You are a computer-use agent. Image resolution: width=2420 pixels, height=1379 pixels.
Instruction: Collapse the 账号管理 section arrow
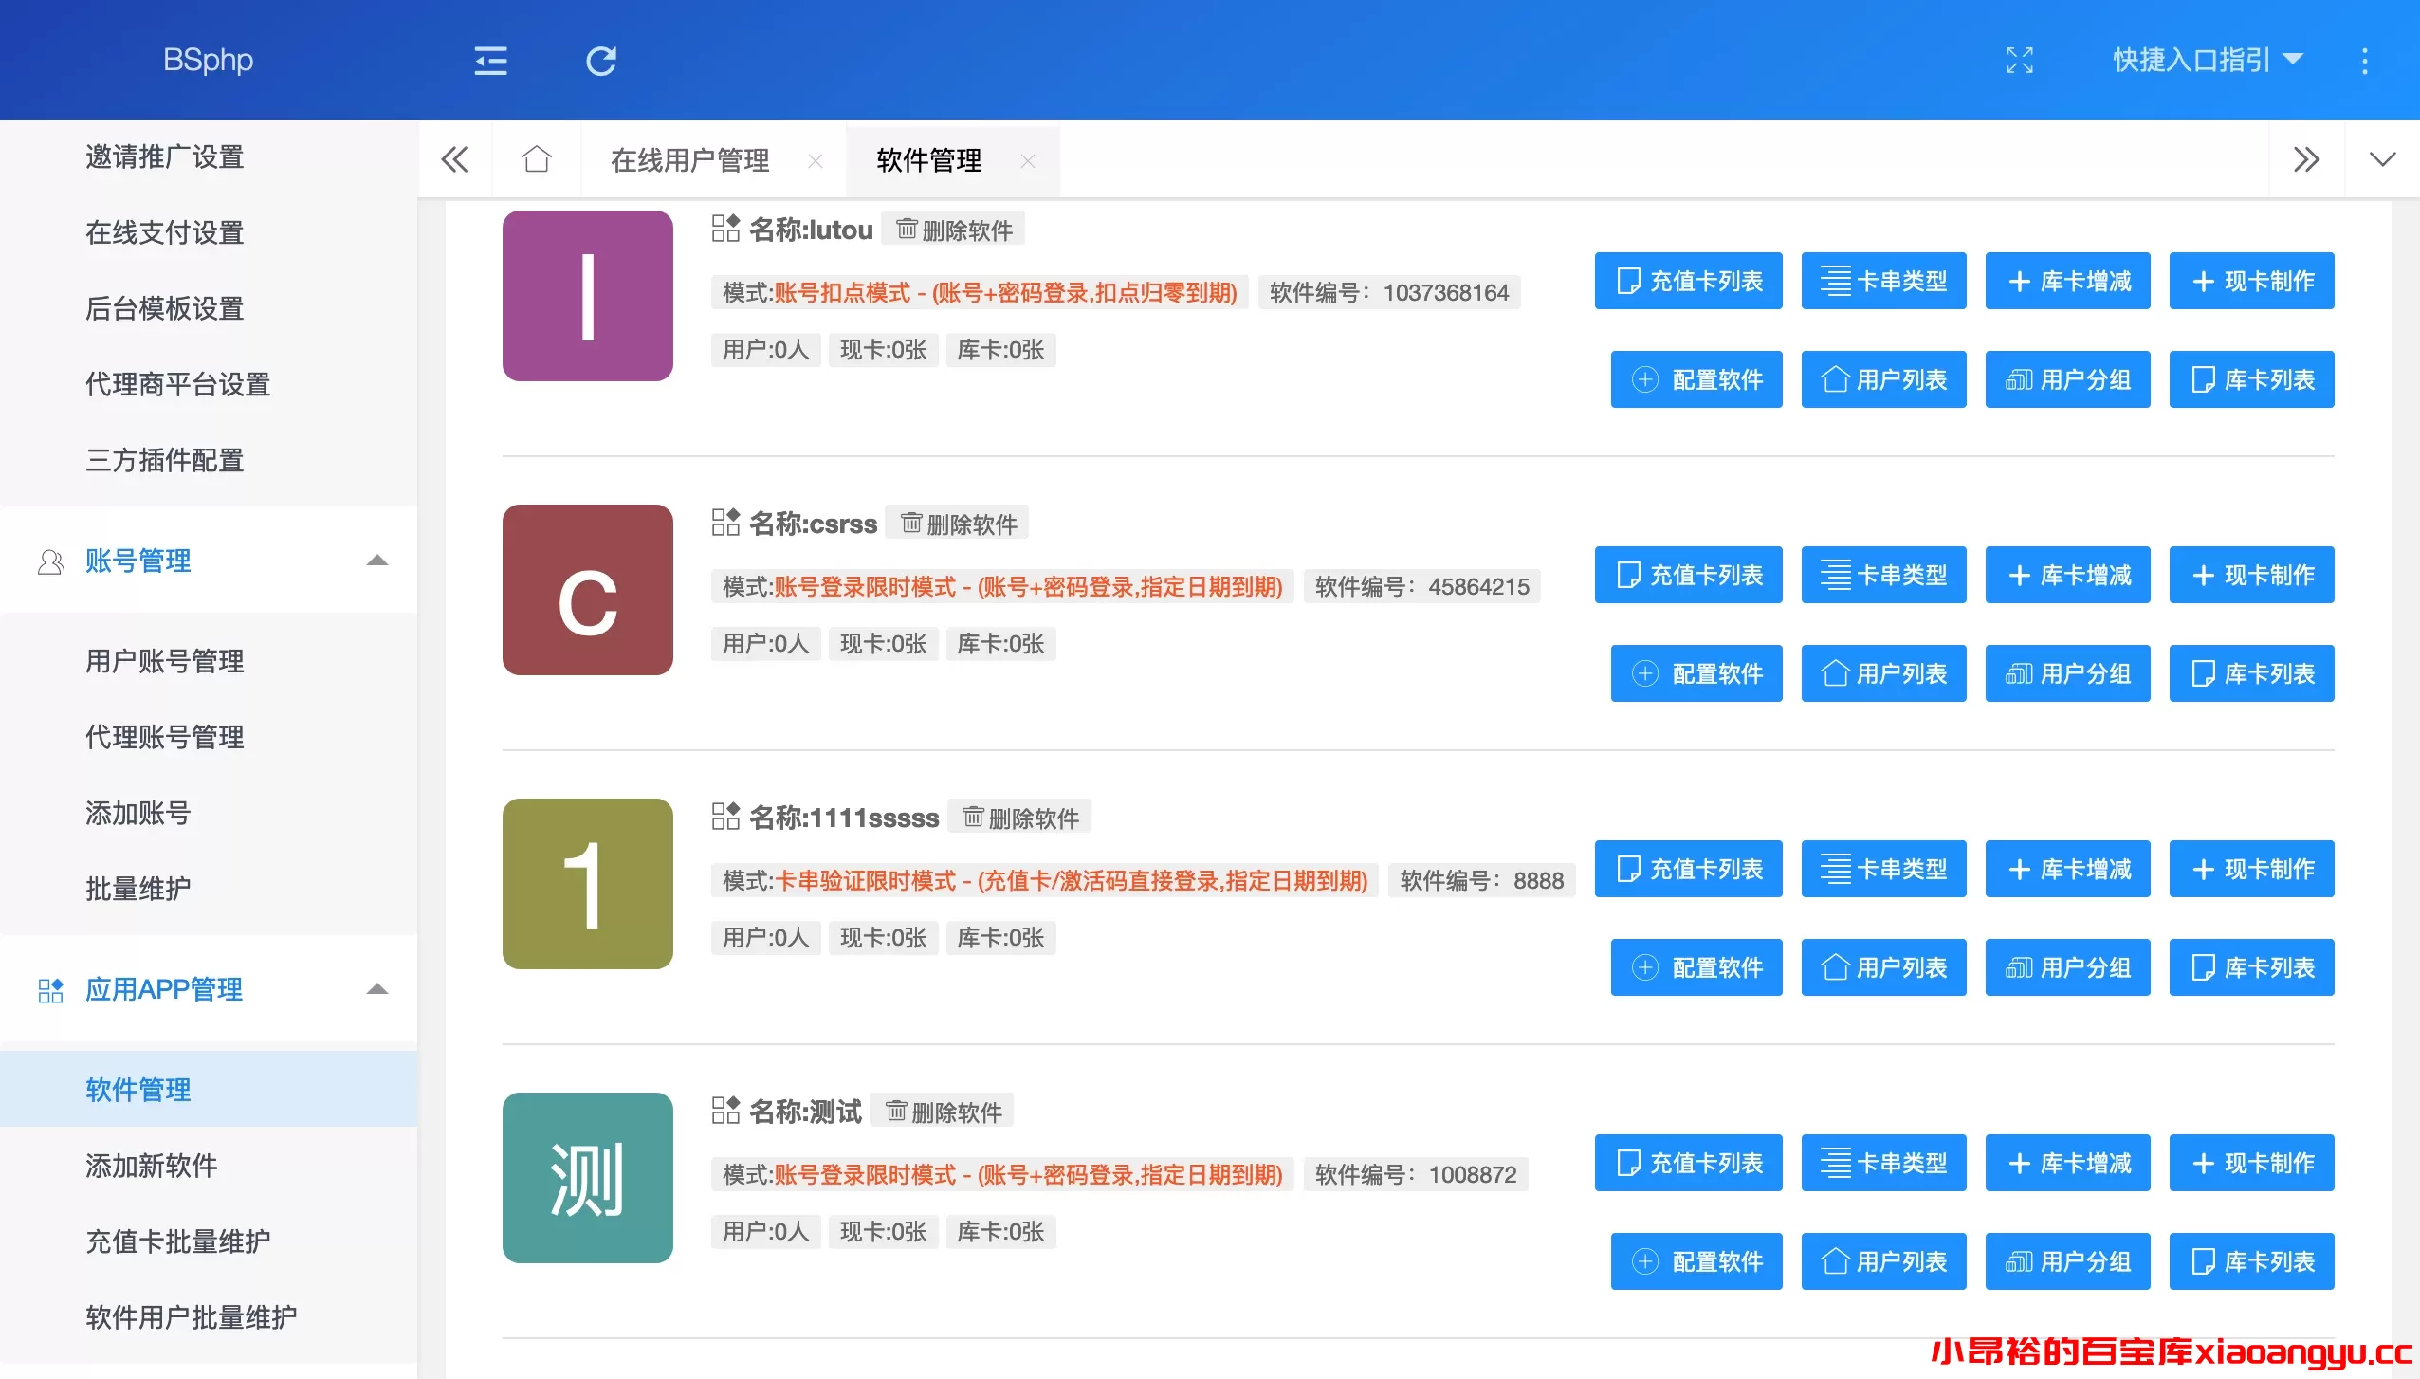coord(378,560)
